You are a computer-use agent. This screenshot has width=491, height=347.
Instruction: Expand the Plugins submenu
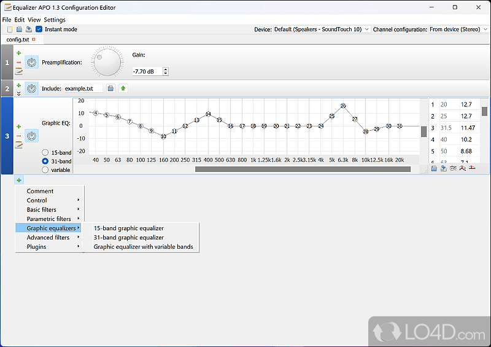[50, 247]
